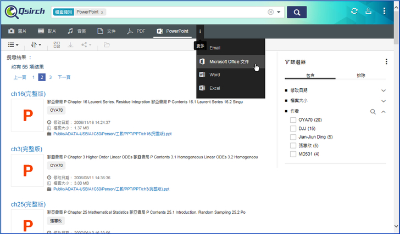The width and height of the screenshot is (400, 234).
Task: Clear the search box with X icon
Action: tap(270, 12)
